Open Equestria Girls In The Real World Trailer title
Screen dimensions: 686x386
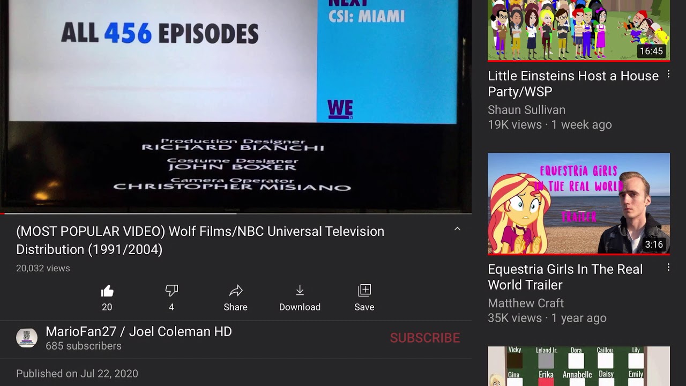click(565, 277)
